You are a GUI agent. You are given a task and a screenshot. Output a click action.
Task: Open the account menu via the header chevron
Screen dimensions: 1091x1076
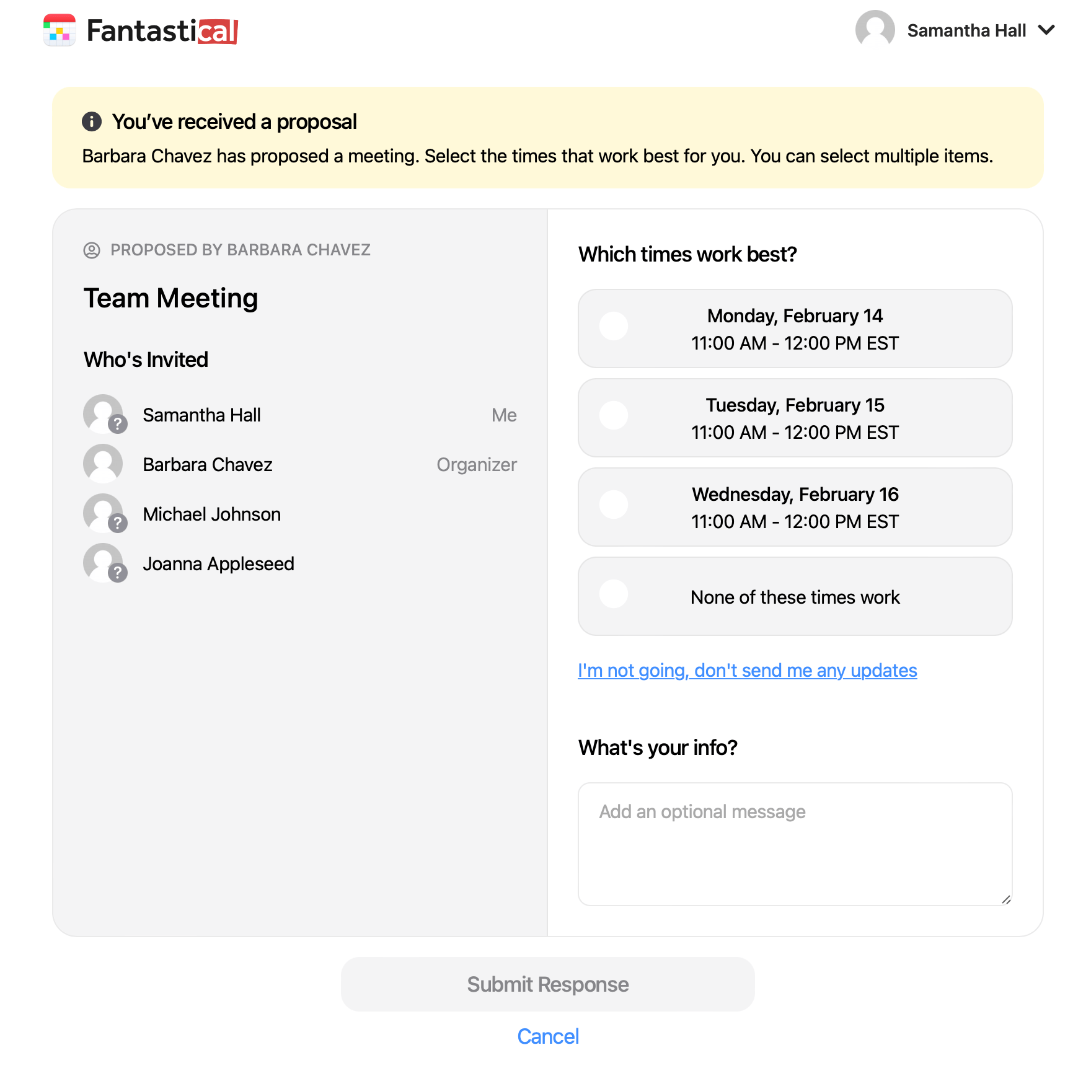pos(1048,29)
